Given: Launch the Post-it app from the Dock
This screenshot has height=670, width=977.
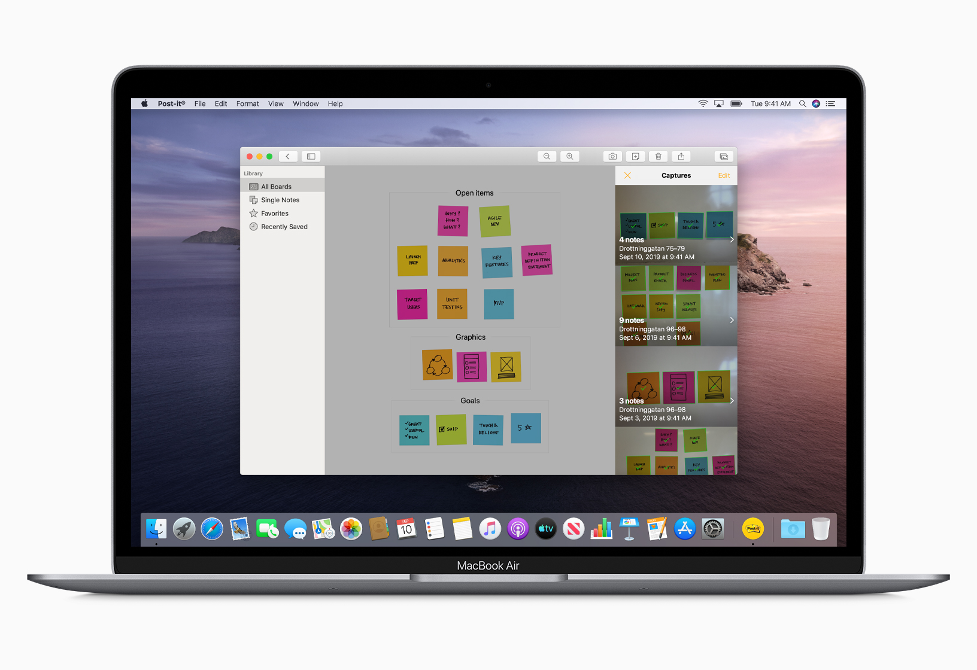Looking at the screenshot, I should click(x=753, y=529).
